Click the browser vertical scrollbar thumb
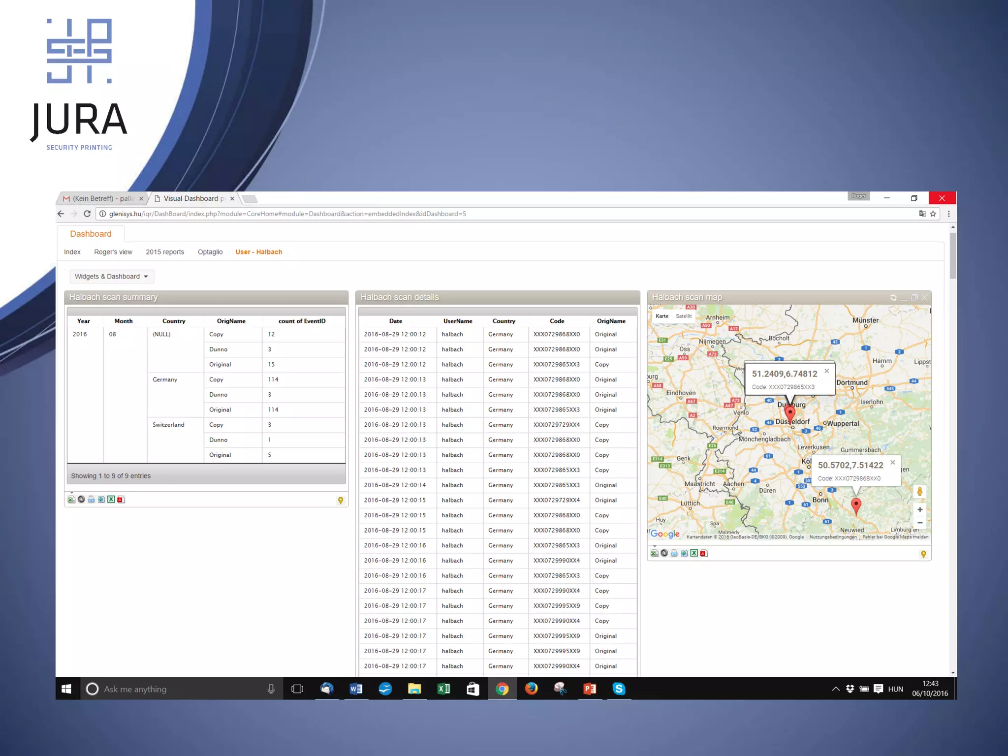Screen dimensions: 1008x756 [953, 256]
